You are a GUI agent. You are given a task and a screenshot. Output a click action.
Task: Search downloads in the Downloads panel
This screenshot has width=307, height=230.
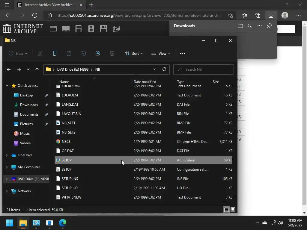point(250,26)
